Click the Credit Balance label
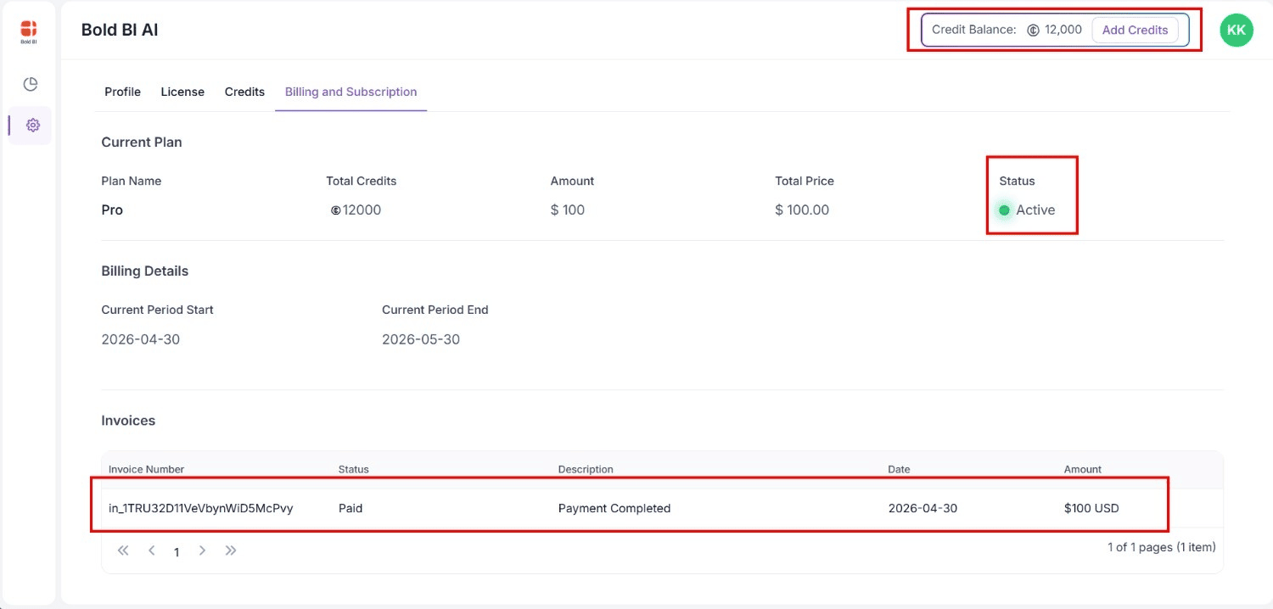 (974, 30)
